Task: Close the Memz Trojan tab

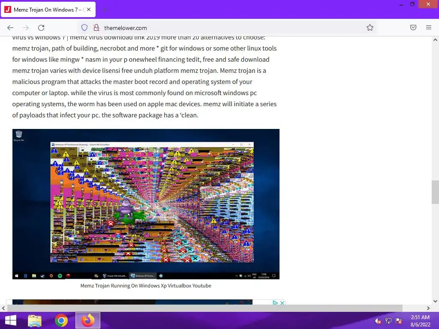Action: click(88, 9)
